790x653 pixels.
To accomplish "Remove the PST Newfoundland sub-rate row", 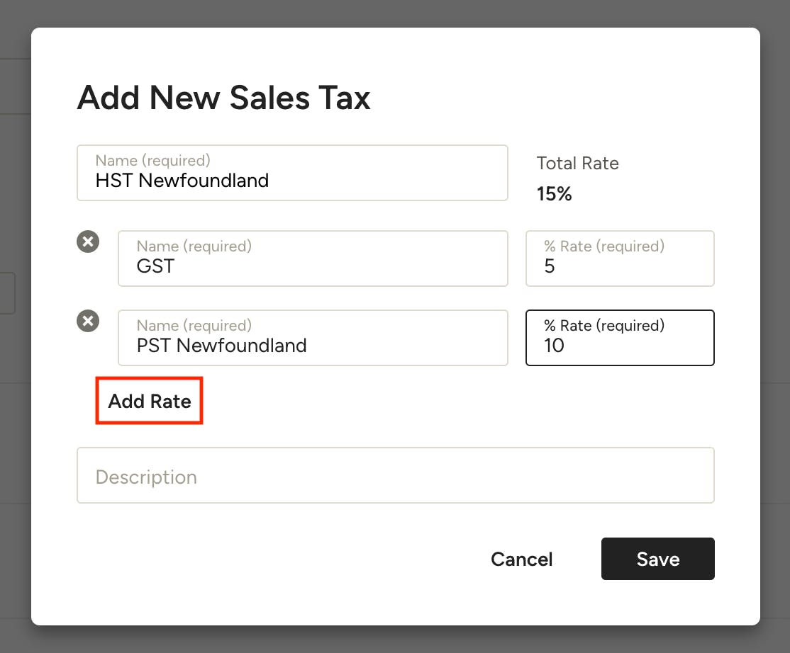I will point(87,321).
